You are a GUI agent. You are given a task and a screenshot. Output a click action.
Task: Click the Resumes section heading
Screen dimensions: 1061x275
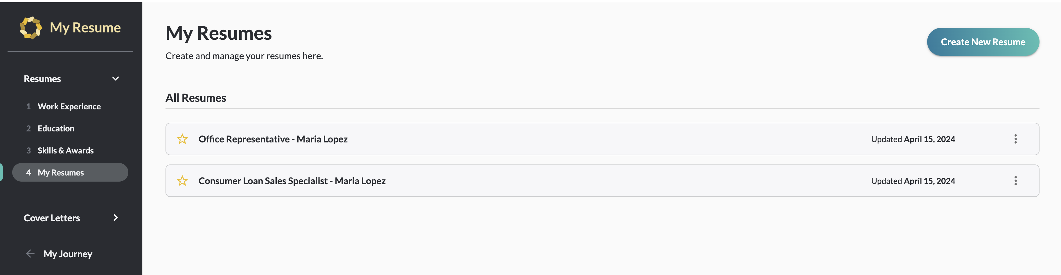tap(42, 79)
